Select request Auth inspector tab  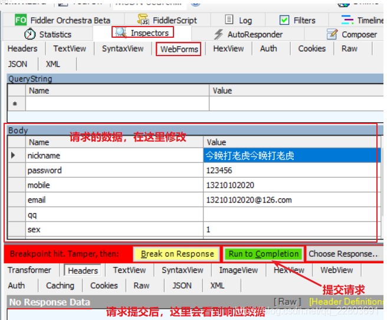click(268, 48)
